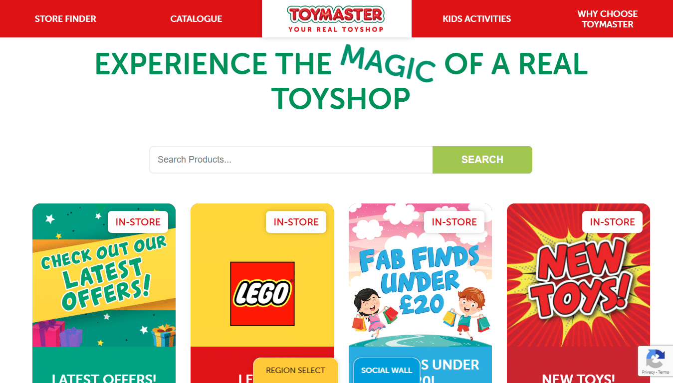The image size is (673, 383).
Task: Open the Store Finder menu item
Action: [65, 19]
